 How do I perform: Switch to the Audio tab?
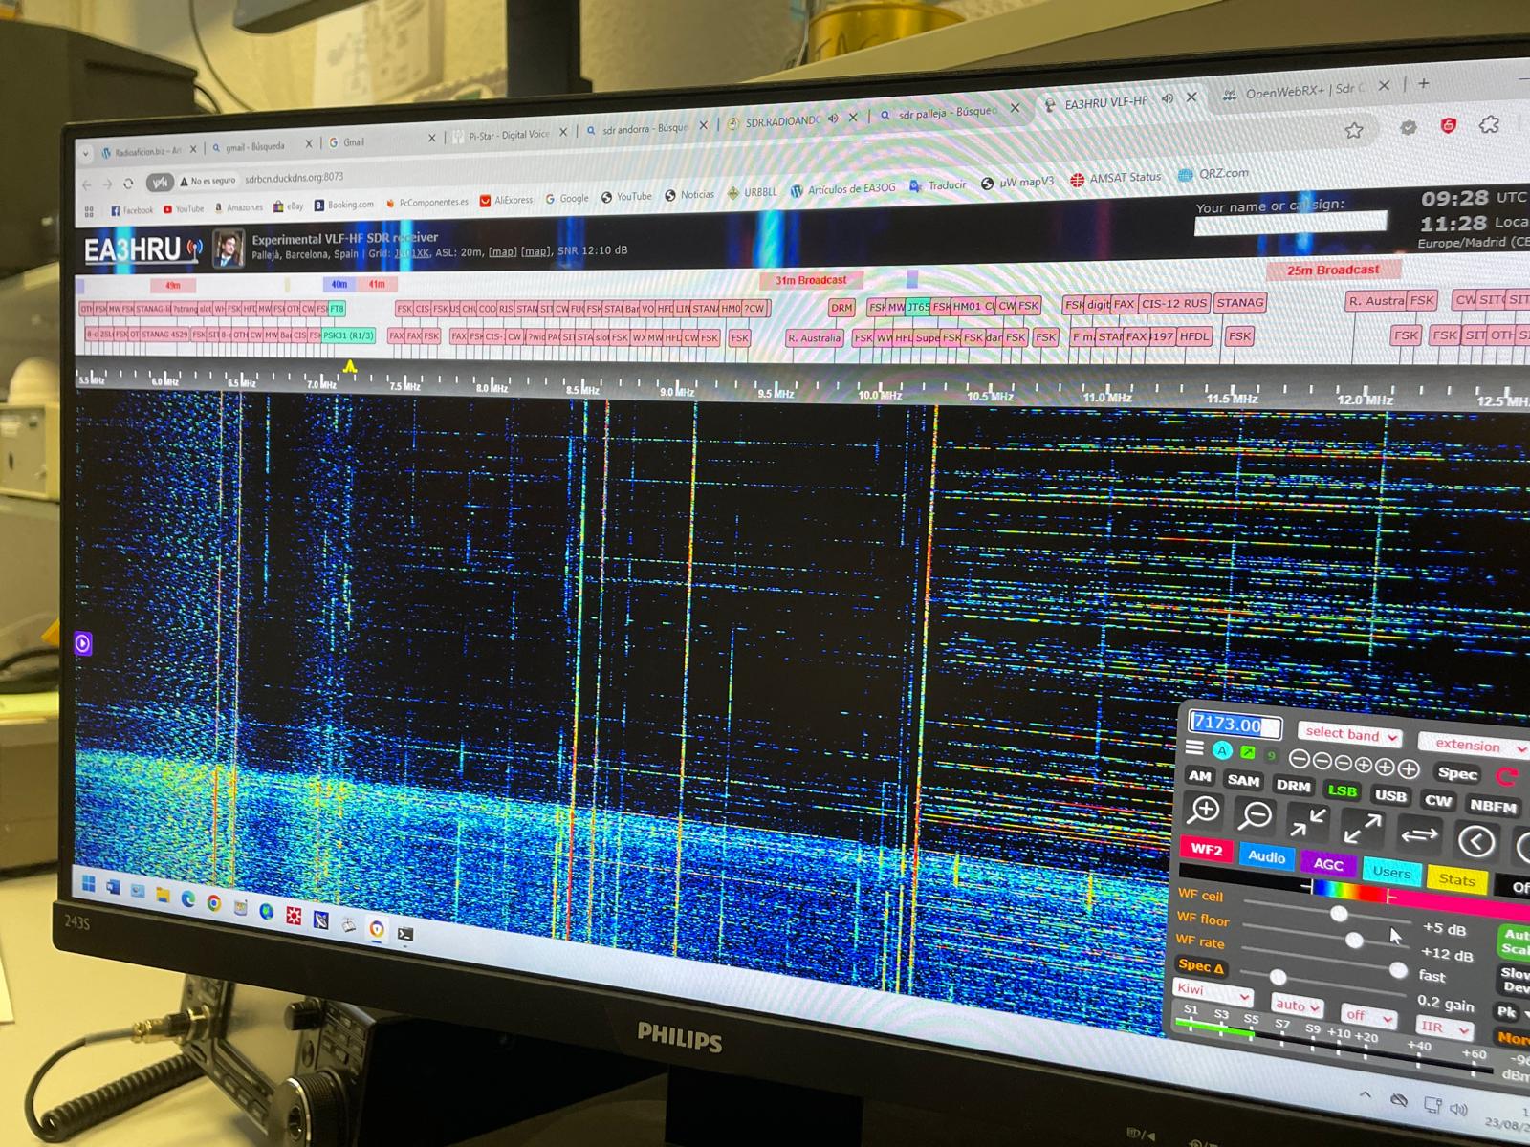point(1266,856)
